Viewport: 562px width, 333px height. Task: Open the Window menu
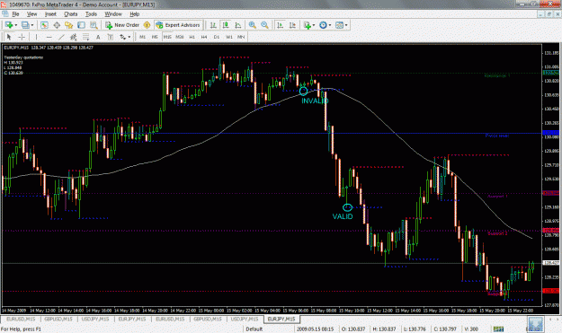(x=113, y=14)
